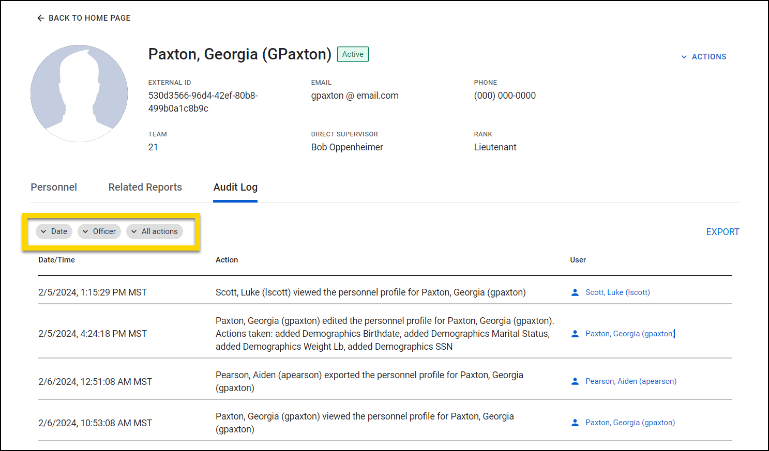Image resolution: width=769 pixels, height=451 pixels.
Task: Click the person icon on the bottom Paxton row
Action: (575, 422)
